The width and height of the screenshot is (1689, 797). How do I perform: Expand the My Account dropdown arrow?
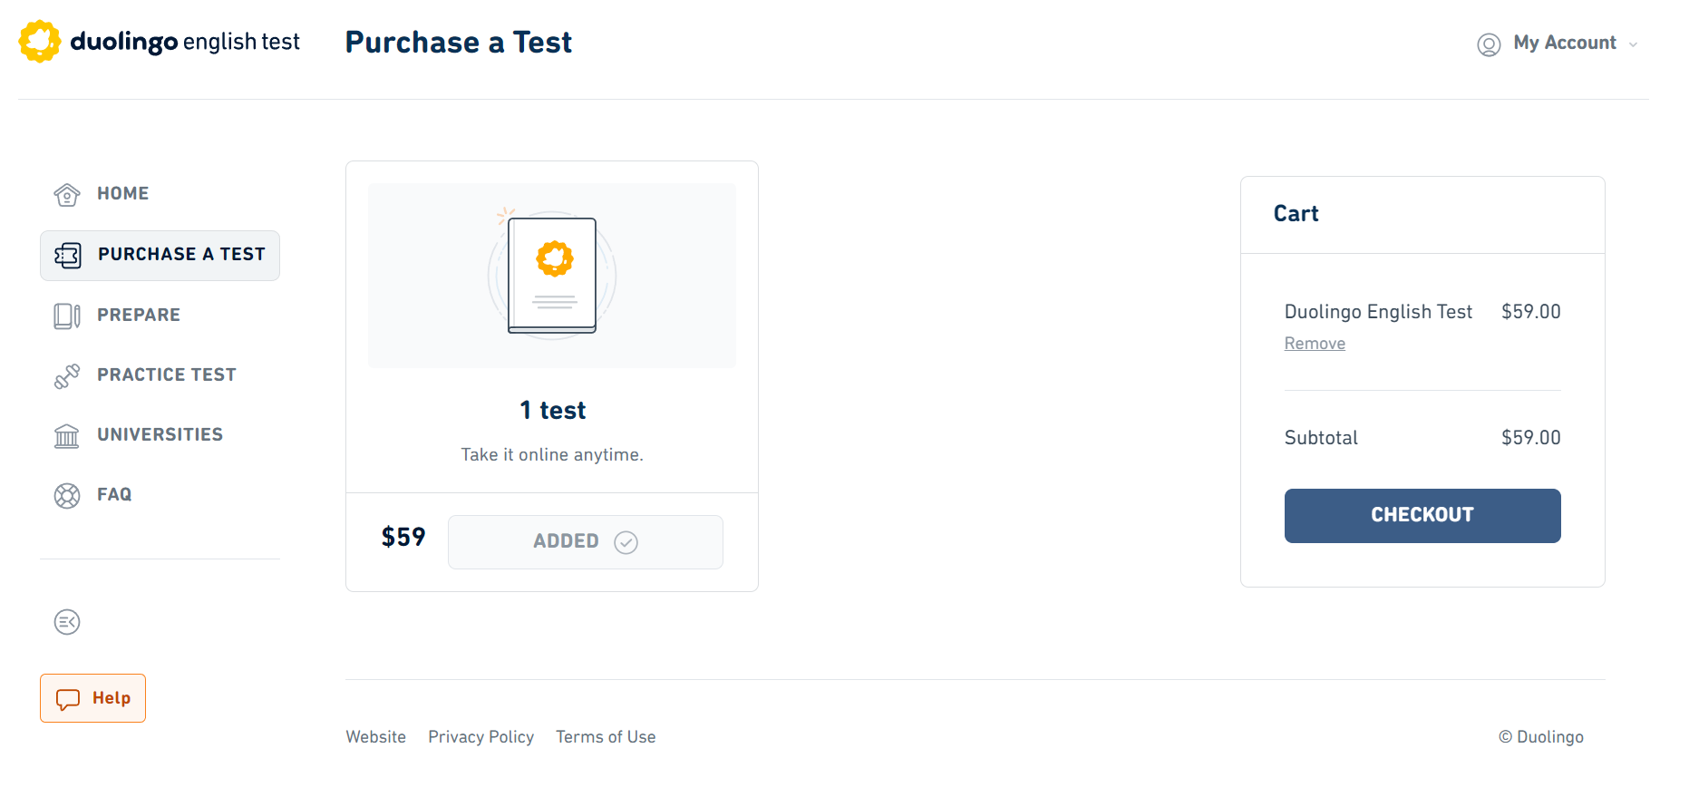coord(1633,44)
